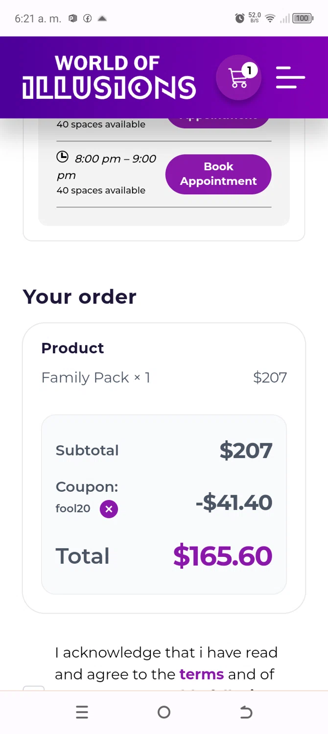Open the hamburger navigation menu
This screenshot has height=734, width=328.
tap(290, 77)
